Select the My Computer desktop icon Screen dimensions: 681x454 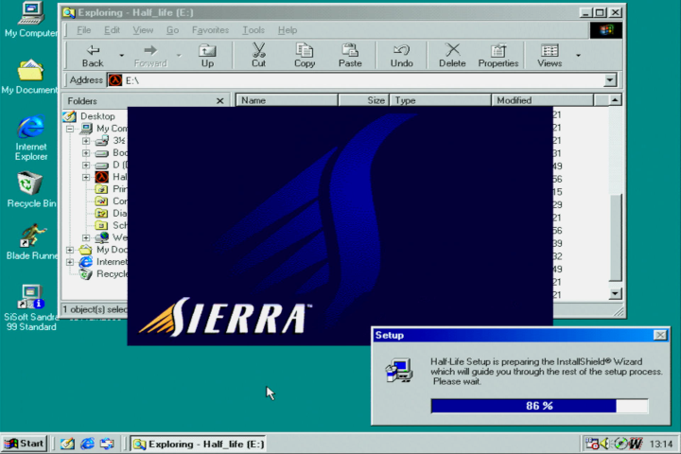tap(30, 20)
